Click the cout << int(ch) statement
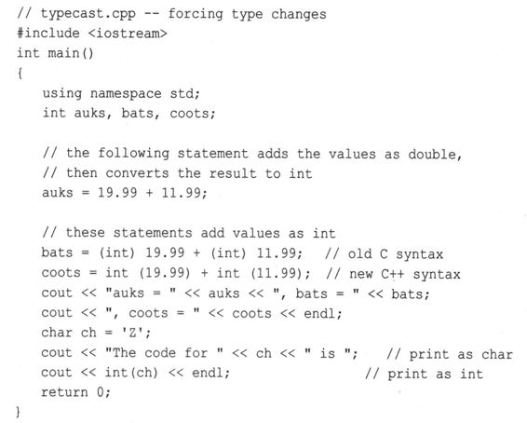 click(135, 373)
